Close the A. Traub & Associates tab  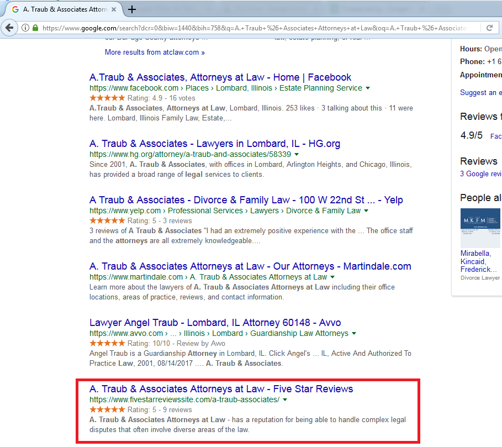tap(114, 9)
